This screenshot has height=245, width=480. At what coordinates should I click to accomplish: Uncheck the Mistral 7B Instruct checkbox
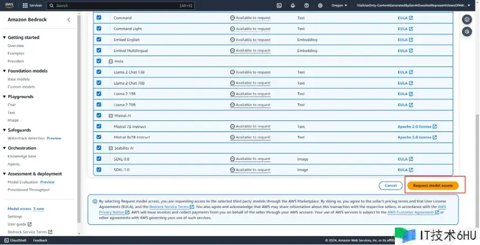99,126
